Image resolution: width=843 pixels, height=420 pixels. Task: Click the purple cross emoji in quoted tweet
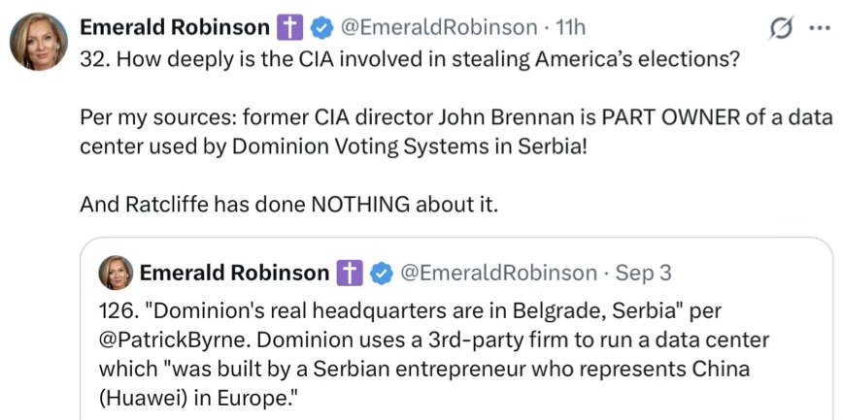[x=351, y=274]
